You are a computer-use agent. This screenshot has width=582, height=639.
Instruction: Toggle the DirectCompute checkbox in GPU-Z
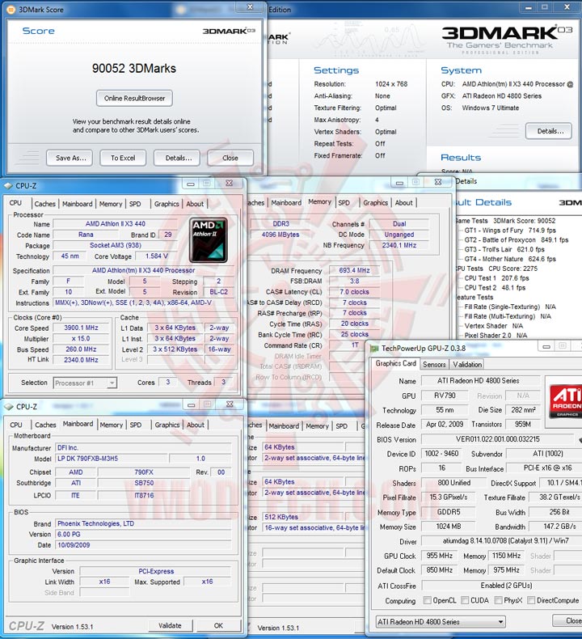pyautogui.click(x=531, y=600)
